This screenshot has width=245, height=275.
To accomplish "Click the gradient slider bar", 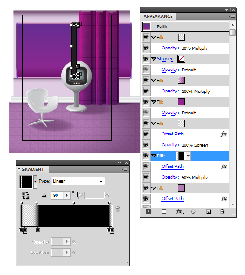I will (x=66, y=215).
